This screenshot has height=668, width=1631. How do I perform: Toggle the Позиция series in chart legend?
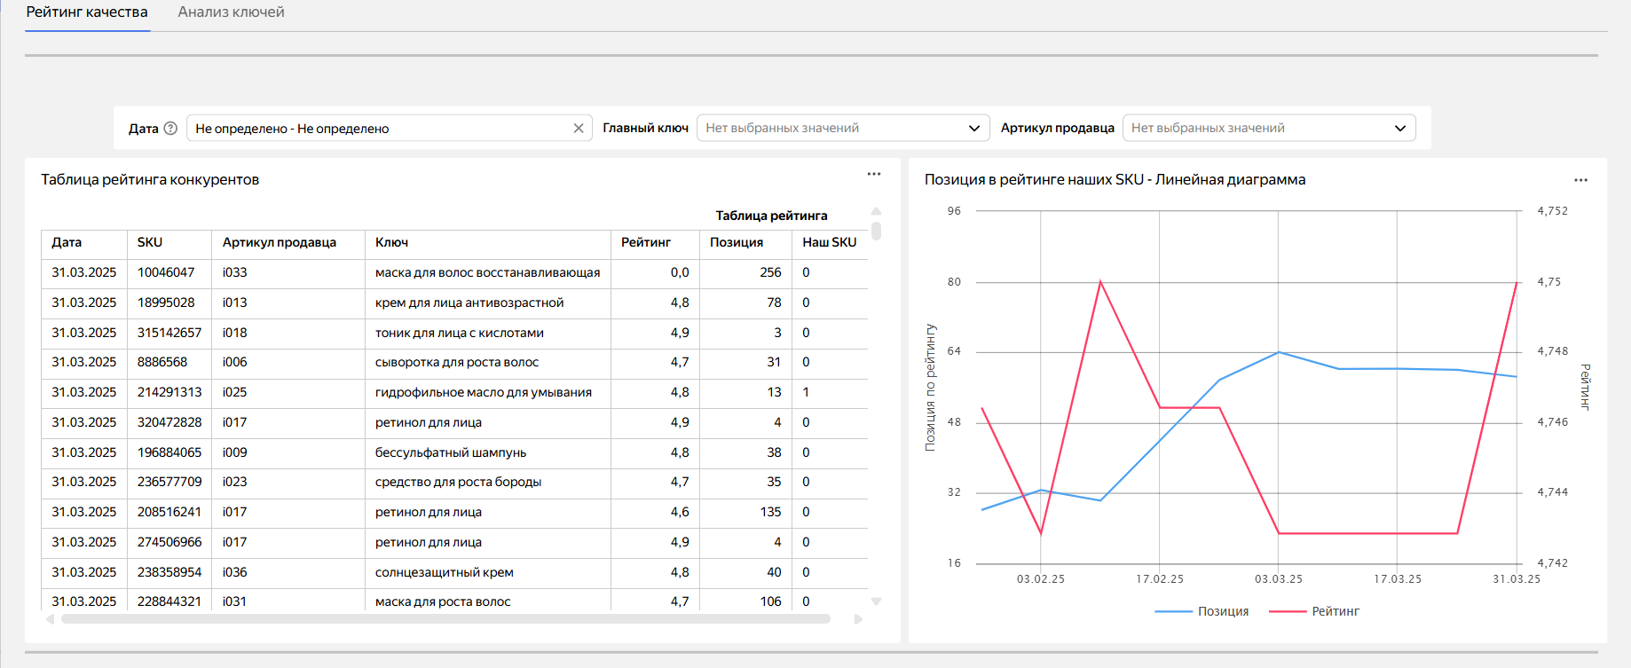coord(1202,611)
